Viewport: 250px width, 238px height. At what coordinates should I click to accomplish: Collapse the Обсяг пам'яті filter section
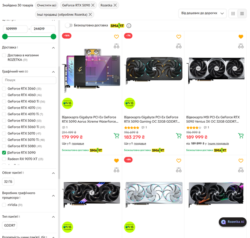pos(54,173)
